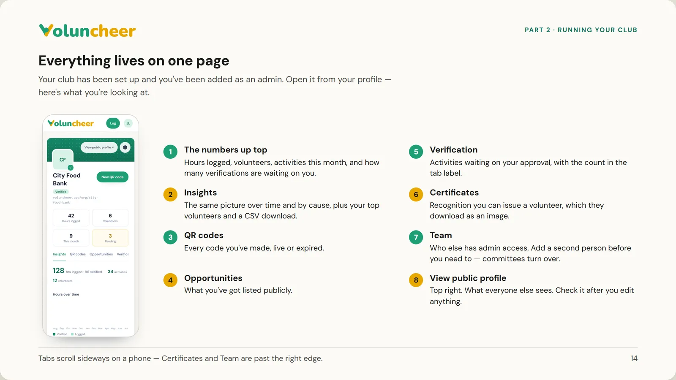
Task: Click the green Verified status pill
Action: (61, 192)
